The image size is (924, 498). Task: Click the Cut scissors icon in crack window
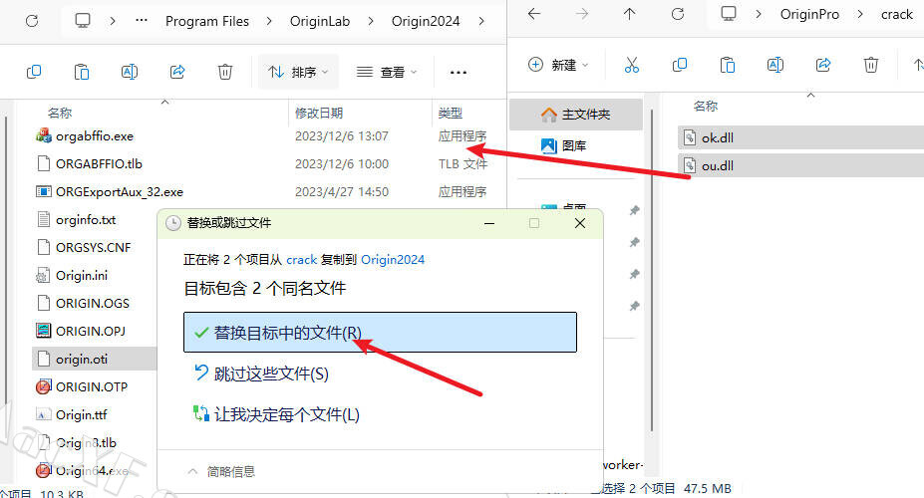632,65
